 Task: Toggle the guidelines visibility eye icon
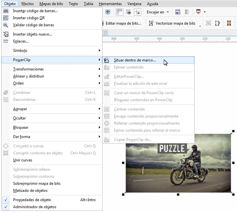(138, 12)
